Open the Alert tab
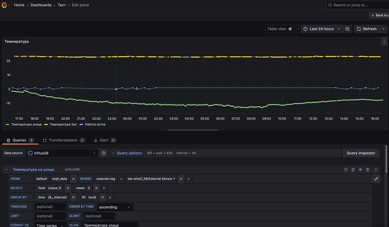The height and width of the screenshot is (227, 389). point(104,140)
